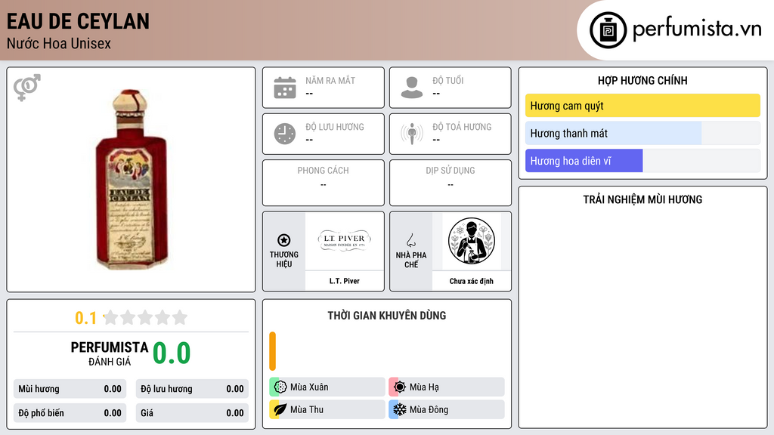Click the sillage icon for Độ toả hương
Screen dimensions: 774x435
pyautogui.click(x=412, y=134)
